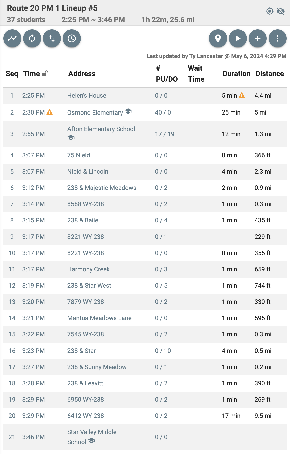Image resolution: width=290 pixels, height=454 pixels.
Task: Open the clock schedule time button
Action: click(72, 38)
